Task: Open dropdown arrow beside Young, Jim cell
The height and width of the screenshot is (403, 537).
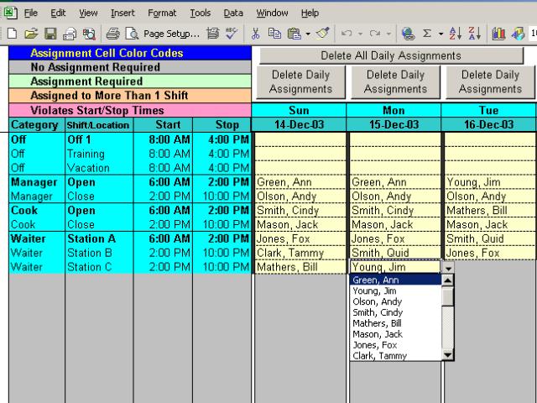Action: pos(448,268)
